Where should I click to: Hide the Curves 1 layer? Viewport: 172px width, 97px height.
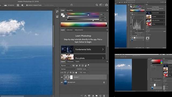pyautogui.click(x=62, y=77)
